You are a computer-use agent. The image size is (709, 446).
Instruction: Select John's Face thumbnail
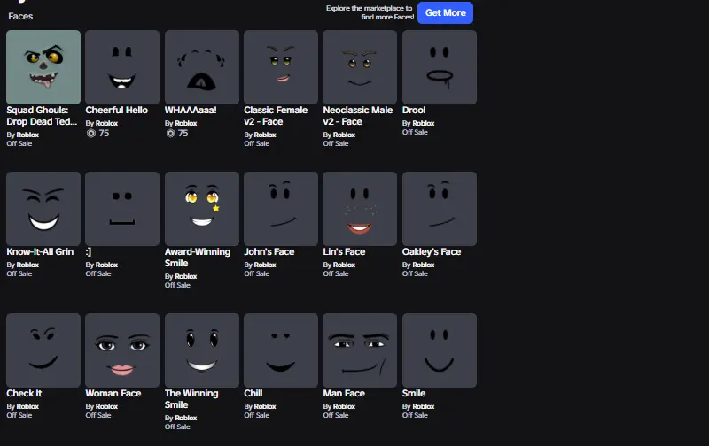click(281, 209)
